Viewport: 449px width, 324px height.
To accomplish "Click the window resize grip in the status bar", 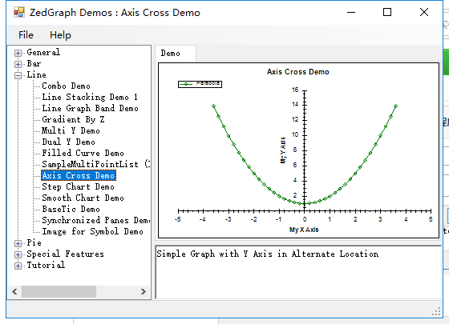I will pos(436,312).
